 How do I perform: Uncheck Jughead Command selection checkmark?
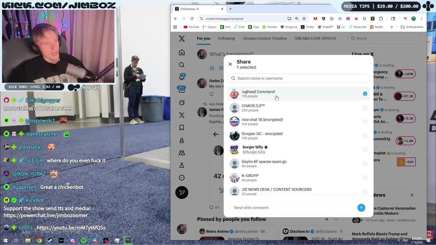[365, 94]
